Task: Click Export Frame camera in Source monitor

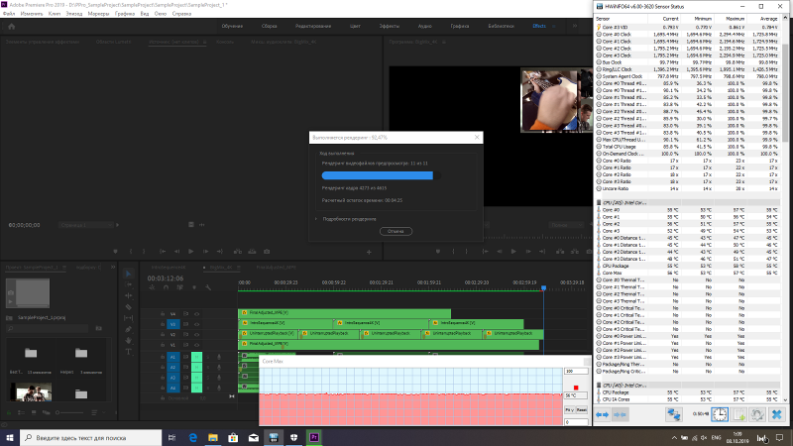Action: click(267, 252)
